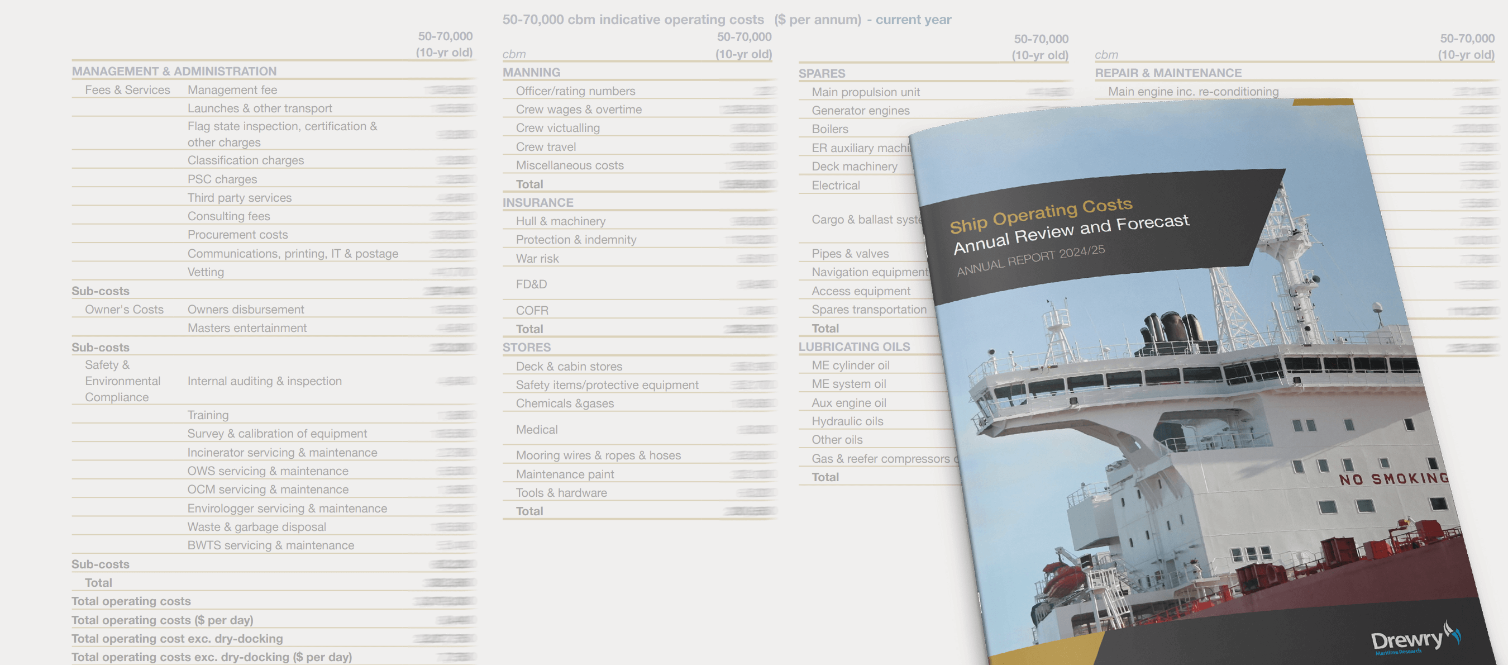Click the Drewry logo on the report cover
Viewport: 1508px width, 665px height.
pos(1415,639)
